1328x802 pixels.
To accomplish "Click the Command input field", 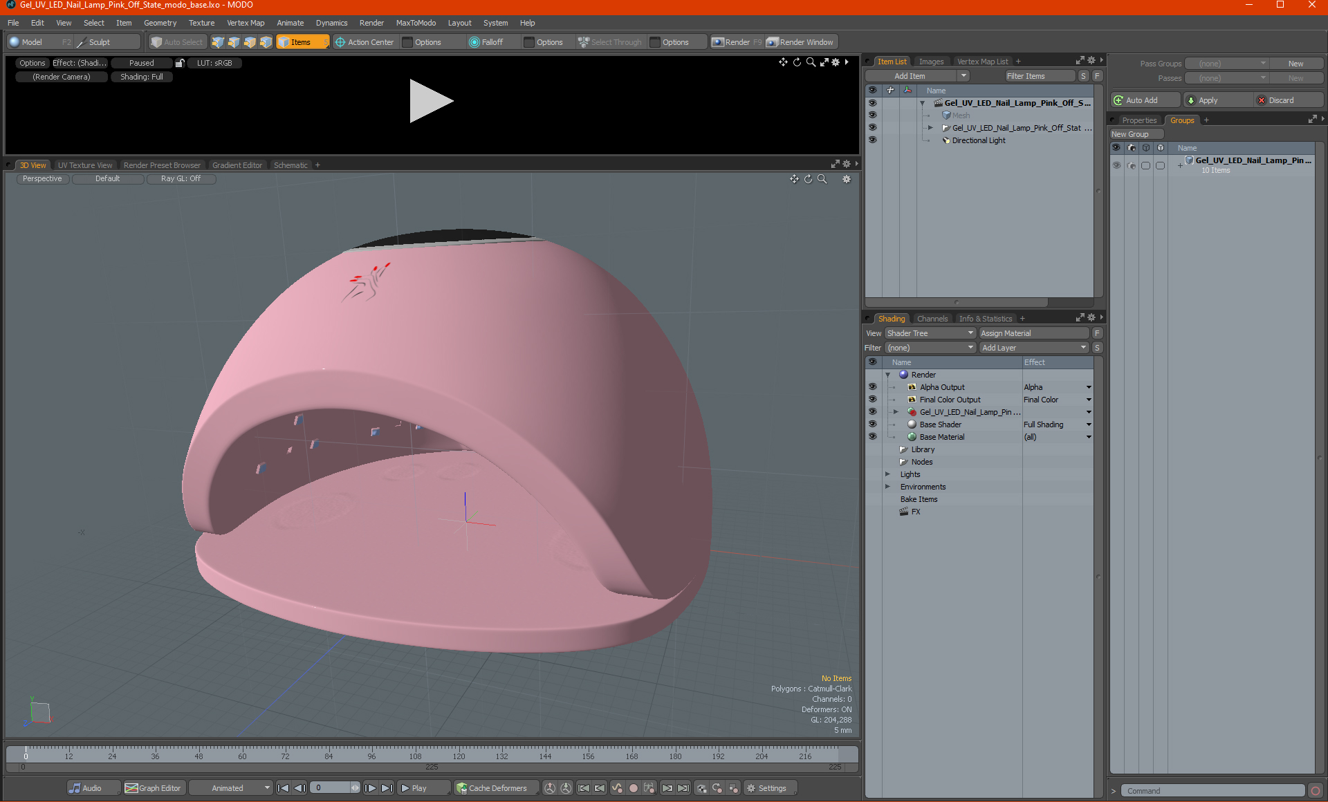I will pyautogui.click(x=1214, y=791).
